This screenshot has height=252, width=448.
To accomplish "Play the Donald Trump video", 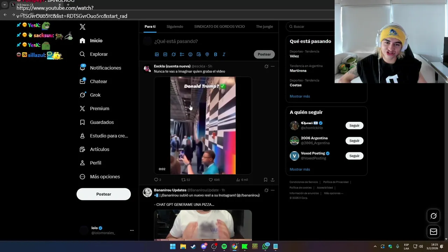I will pos(203,125).
